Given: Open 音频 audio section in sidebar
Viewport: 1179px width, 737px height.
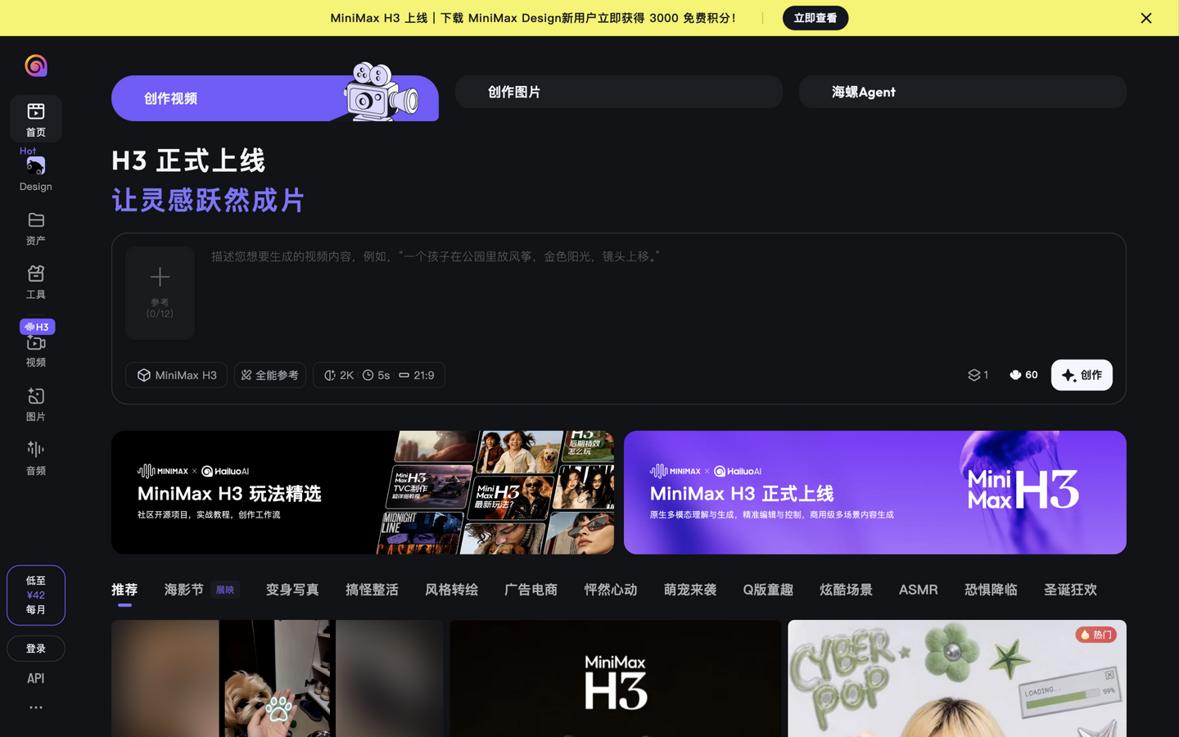Looking at the screenshot, I should (36, 458).
